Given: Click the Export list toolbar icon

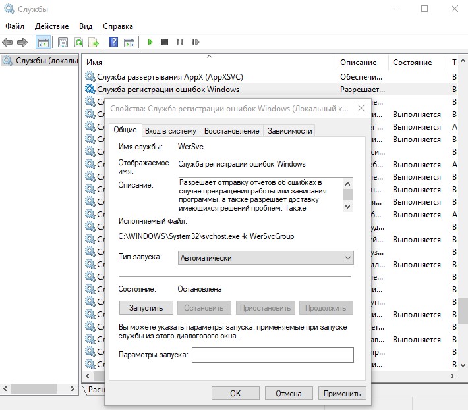Looking at the screenshot, I should (94, 42).
